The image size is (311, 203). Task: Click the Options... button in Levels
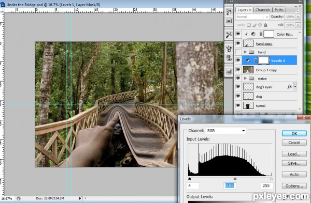click(294, 186)
